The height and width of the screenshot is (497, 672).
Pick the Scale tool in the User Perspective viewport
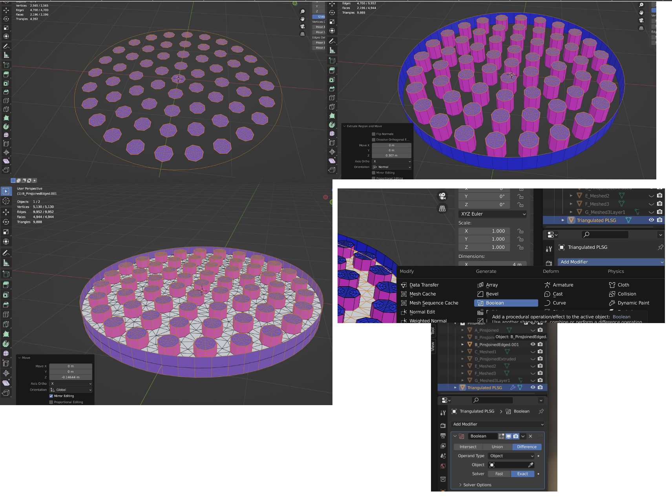pos(6,232)
